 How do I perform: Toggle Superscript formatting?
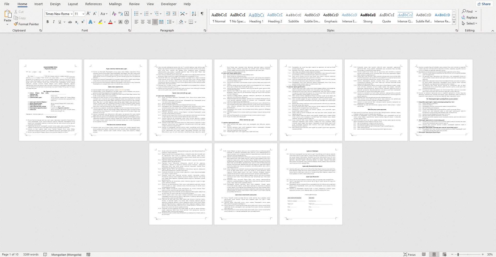[x=83, y=22]
